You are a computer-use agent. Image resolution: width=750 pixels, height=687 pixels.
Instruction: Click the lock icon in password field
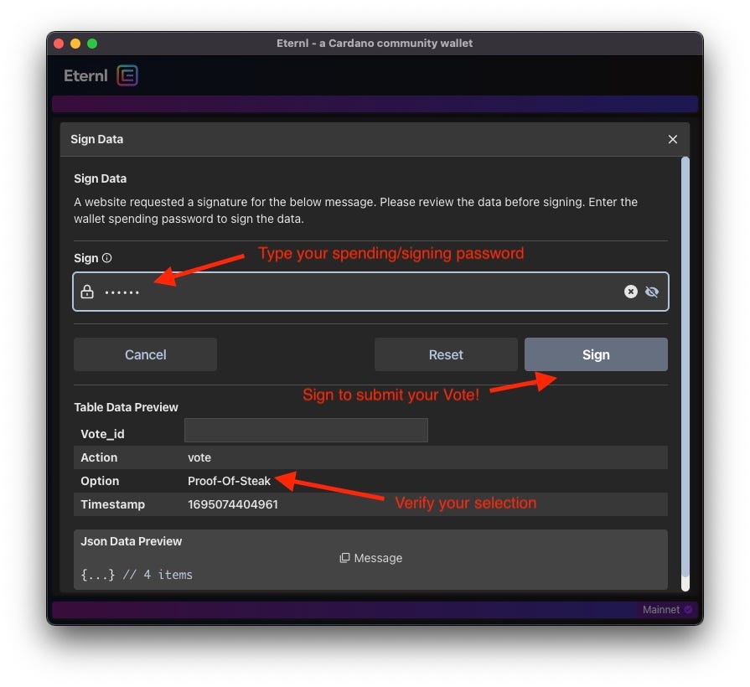(87, 292)
